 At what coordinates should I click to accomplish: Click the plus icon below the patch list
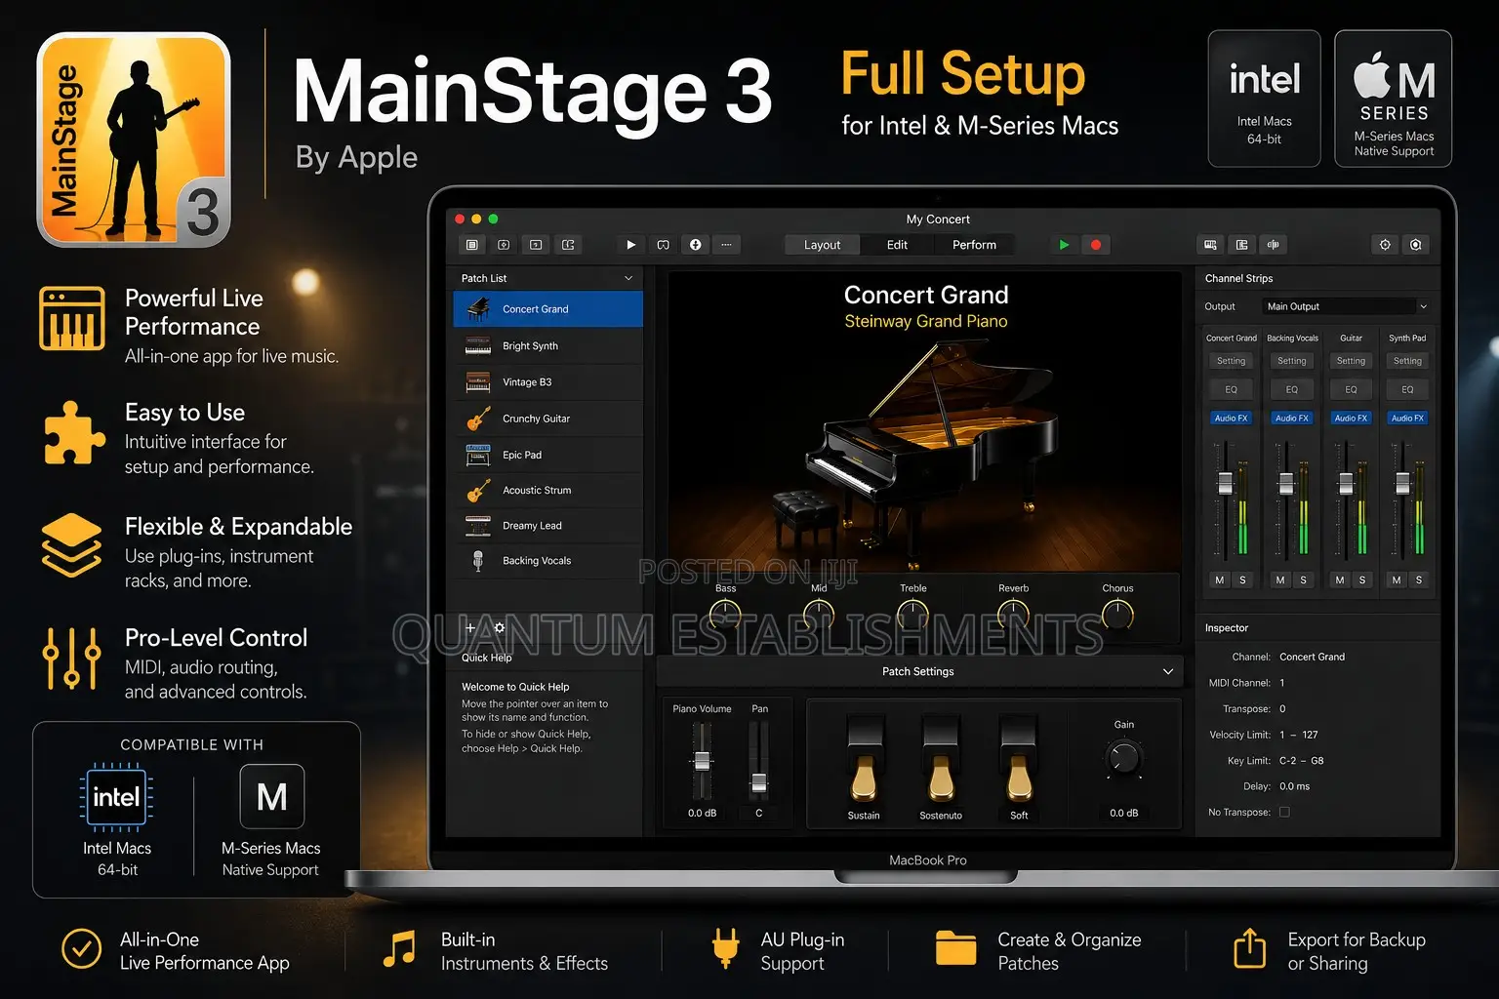470,628
